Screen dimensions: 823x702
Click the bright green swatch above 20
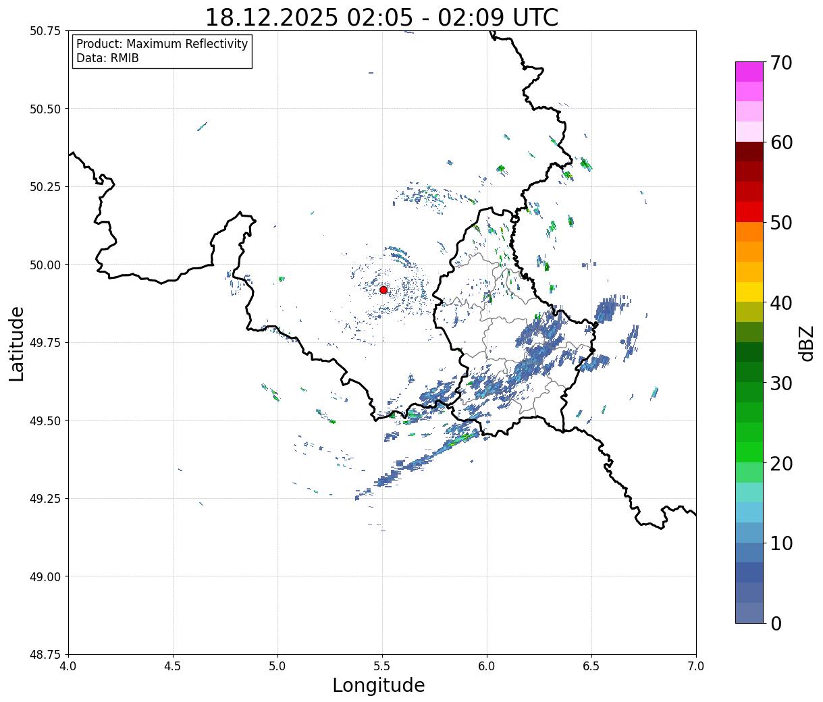coord(749,452)
